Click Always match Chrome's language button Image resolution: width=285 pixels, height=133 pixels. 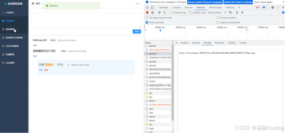pyautogui.click(x=205, y=2)
